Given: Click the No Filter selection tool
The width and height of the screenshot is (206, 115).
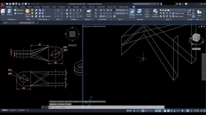Looking at the screenshot, I should 139,12.
